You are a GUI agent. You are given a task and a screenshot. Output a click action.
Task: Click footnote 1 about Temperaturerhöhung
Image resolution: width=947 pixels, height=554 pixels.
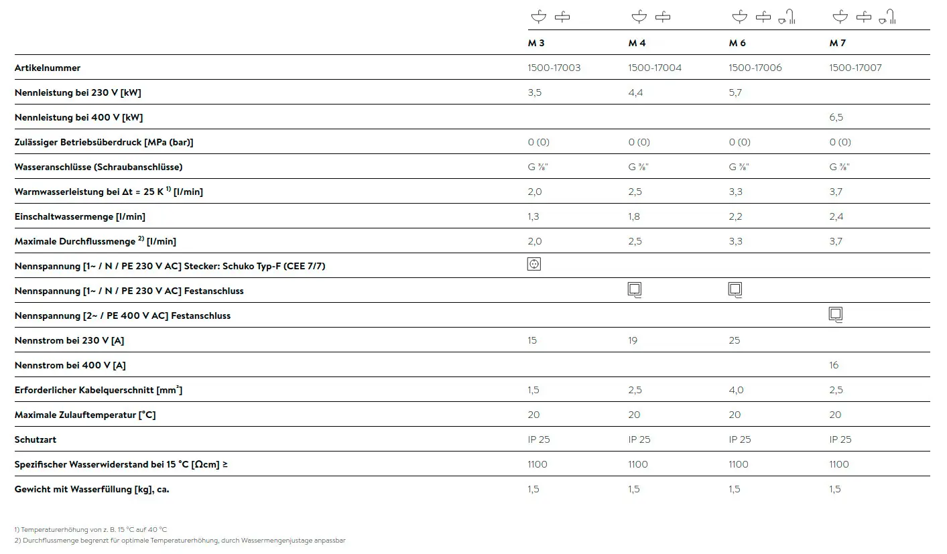coord(90,529)
